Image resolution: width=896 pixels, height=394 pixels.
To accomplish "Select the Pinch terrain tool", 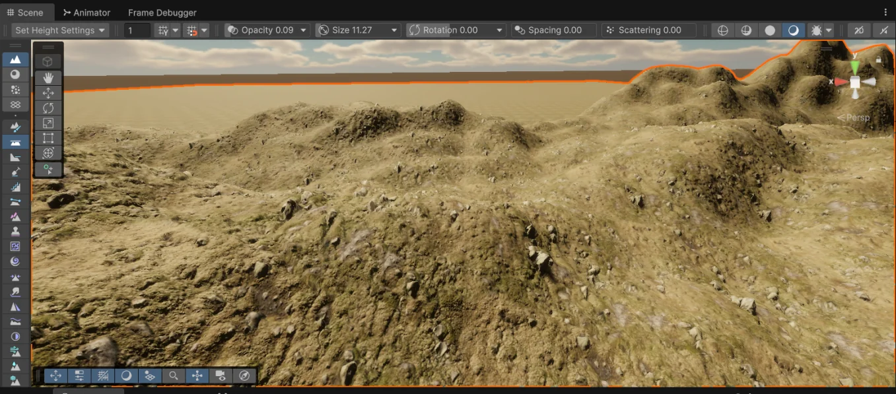I will point(16,277).
